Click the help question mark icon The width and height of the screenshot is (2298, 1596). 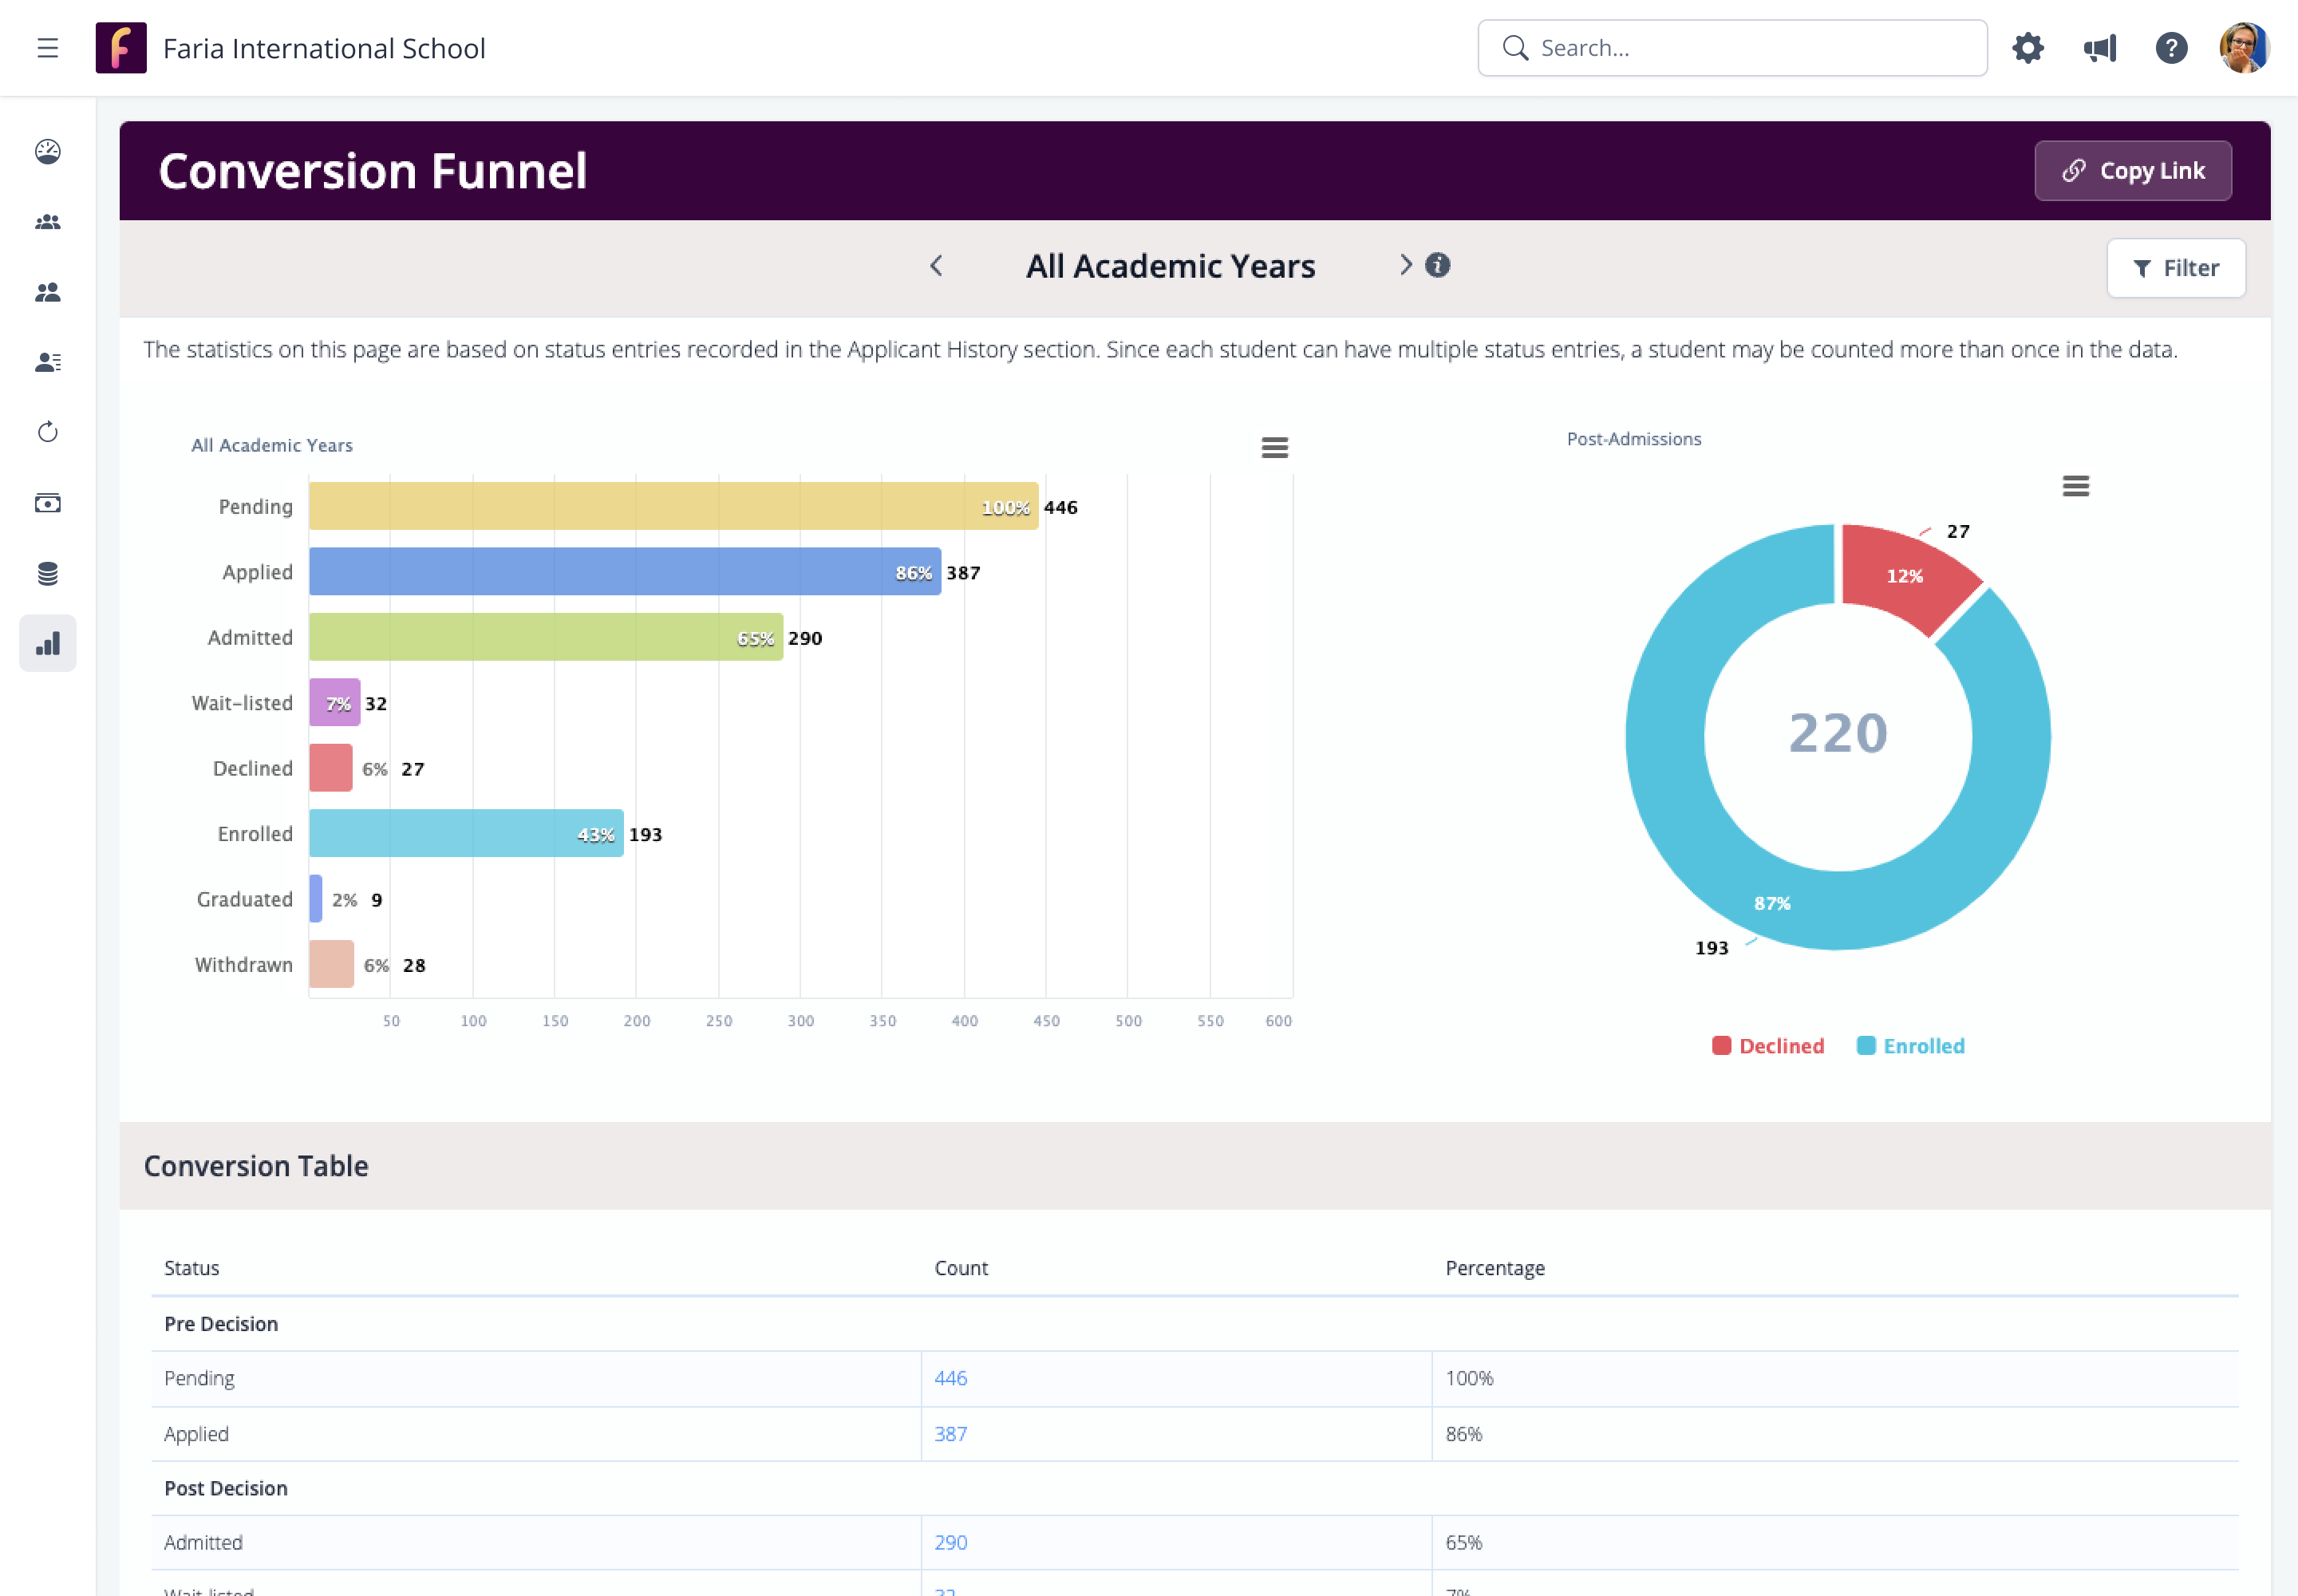point(2171,48)
